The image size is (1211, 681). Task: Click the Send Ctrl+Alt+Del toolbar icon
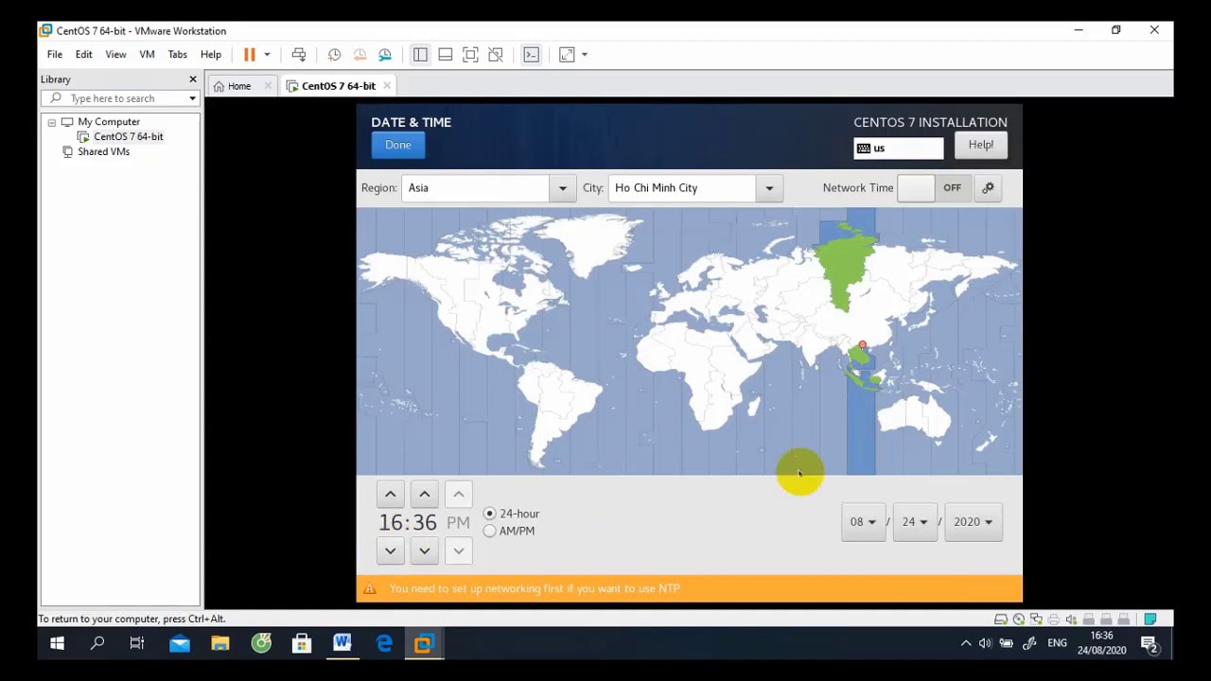pos(299,55)
